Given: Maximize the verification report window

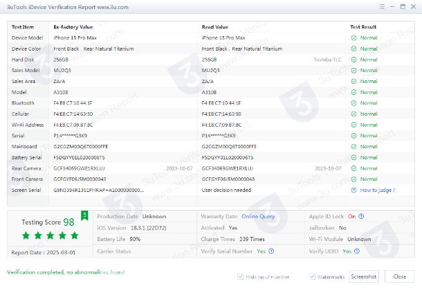Looking at the screenshot, I should coord(403,7).
